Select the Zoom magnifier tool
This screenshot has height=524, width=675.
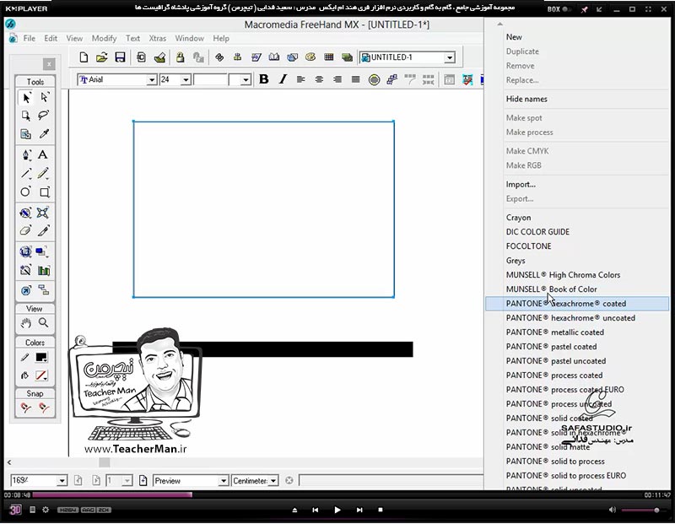coord(44,322)
